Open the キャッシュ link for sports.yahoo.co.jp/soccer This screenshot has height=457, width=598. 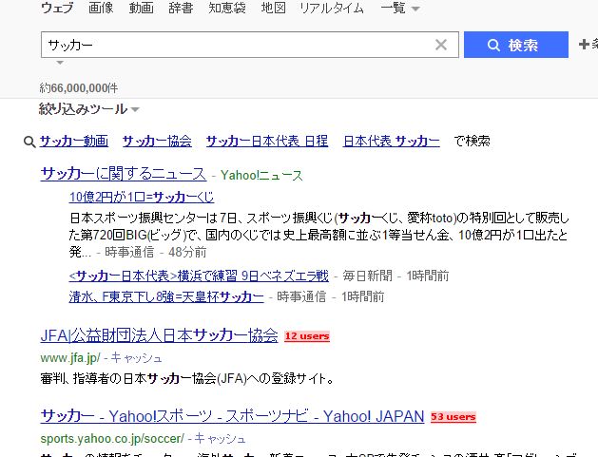coord(220,439)
